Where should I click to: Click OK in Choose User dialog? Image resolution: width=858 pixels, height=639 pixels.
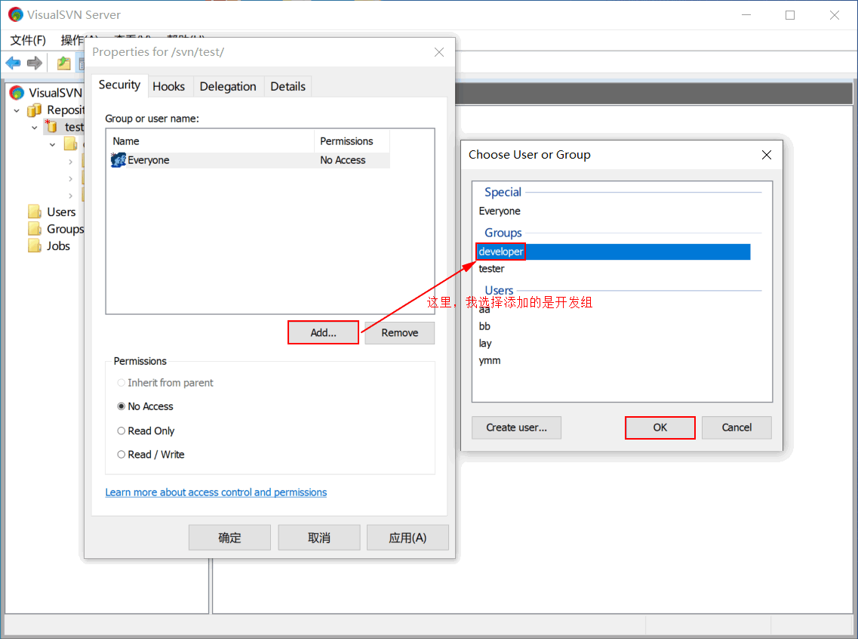[660, 428]
